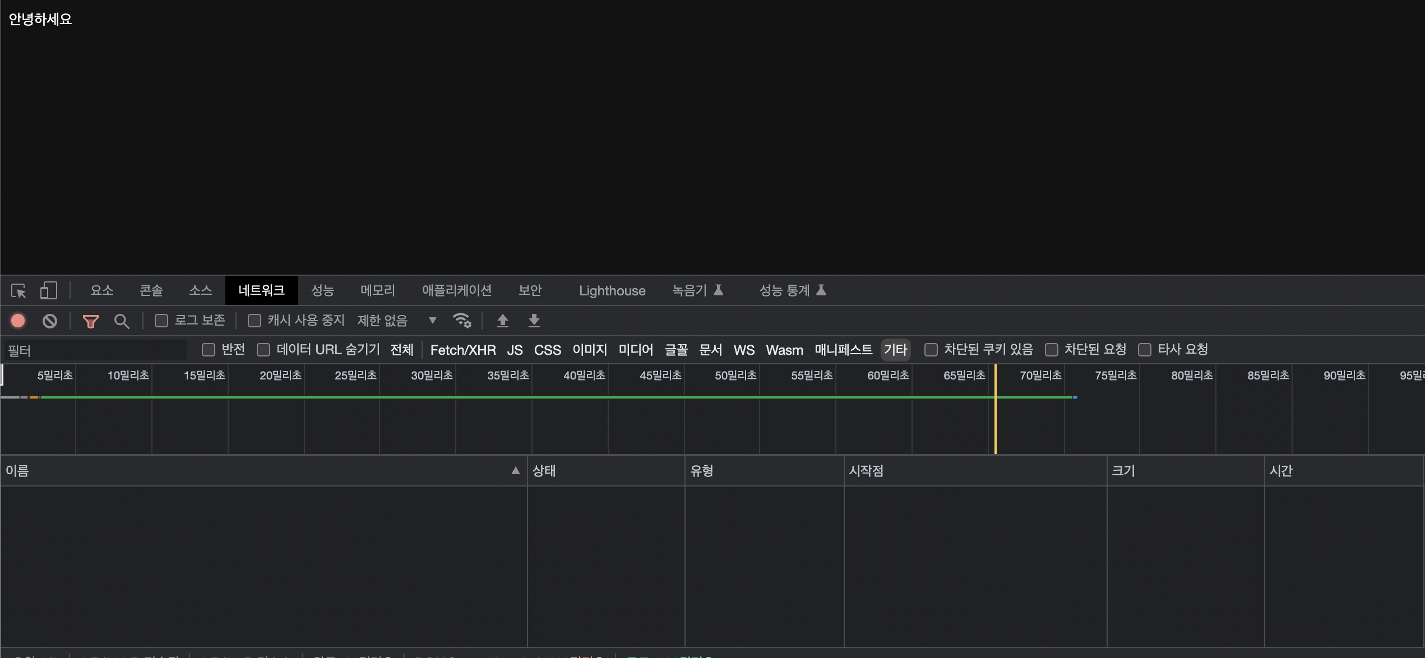
Task: Toggle sort arrow on 이름 column
Action: point(516,471)
